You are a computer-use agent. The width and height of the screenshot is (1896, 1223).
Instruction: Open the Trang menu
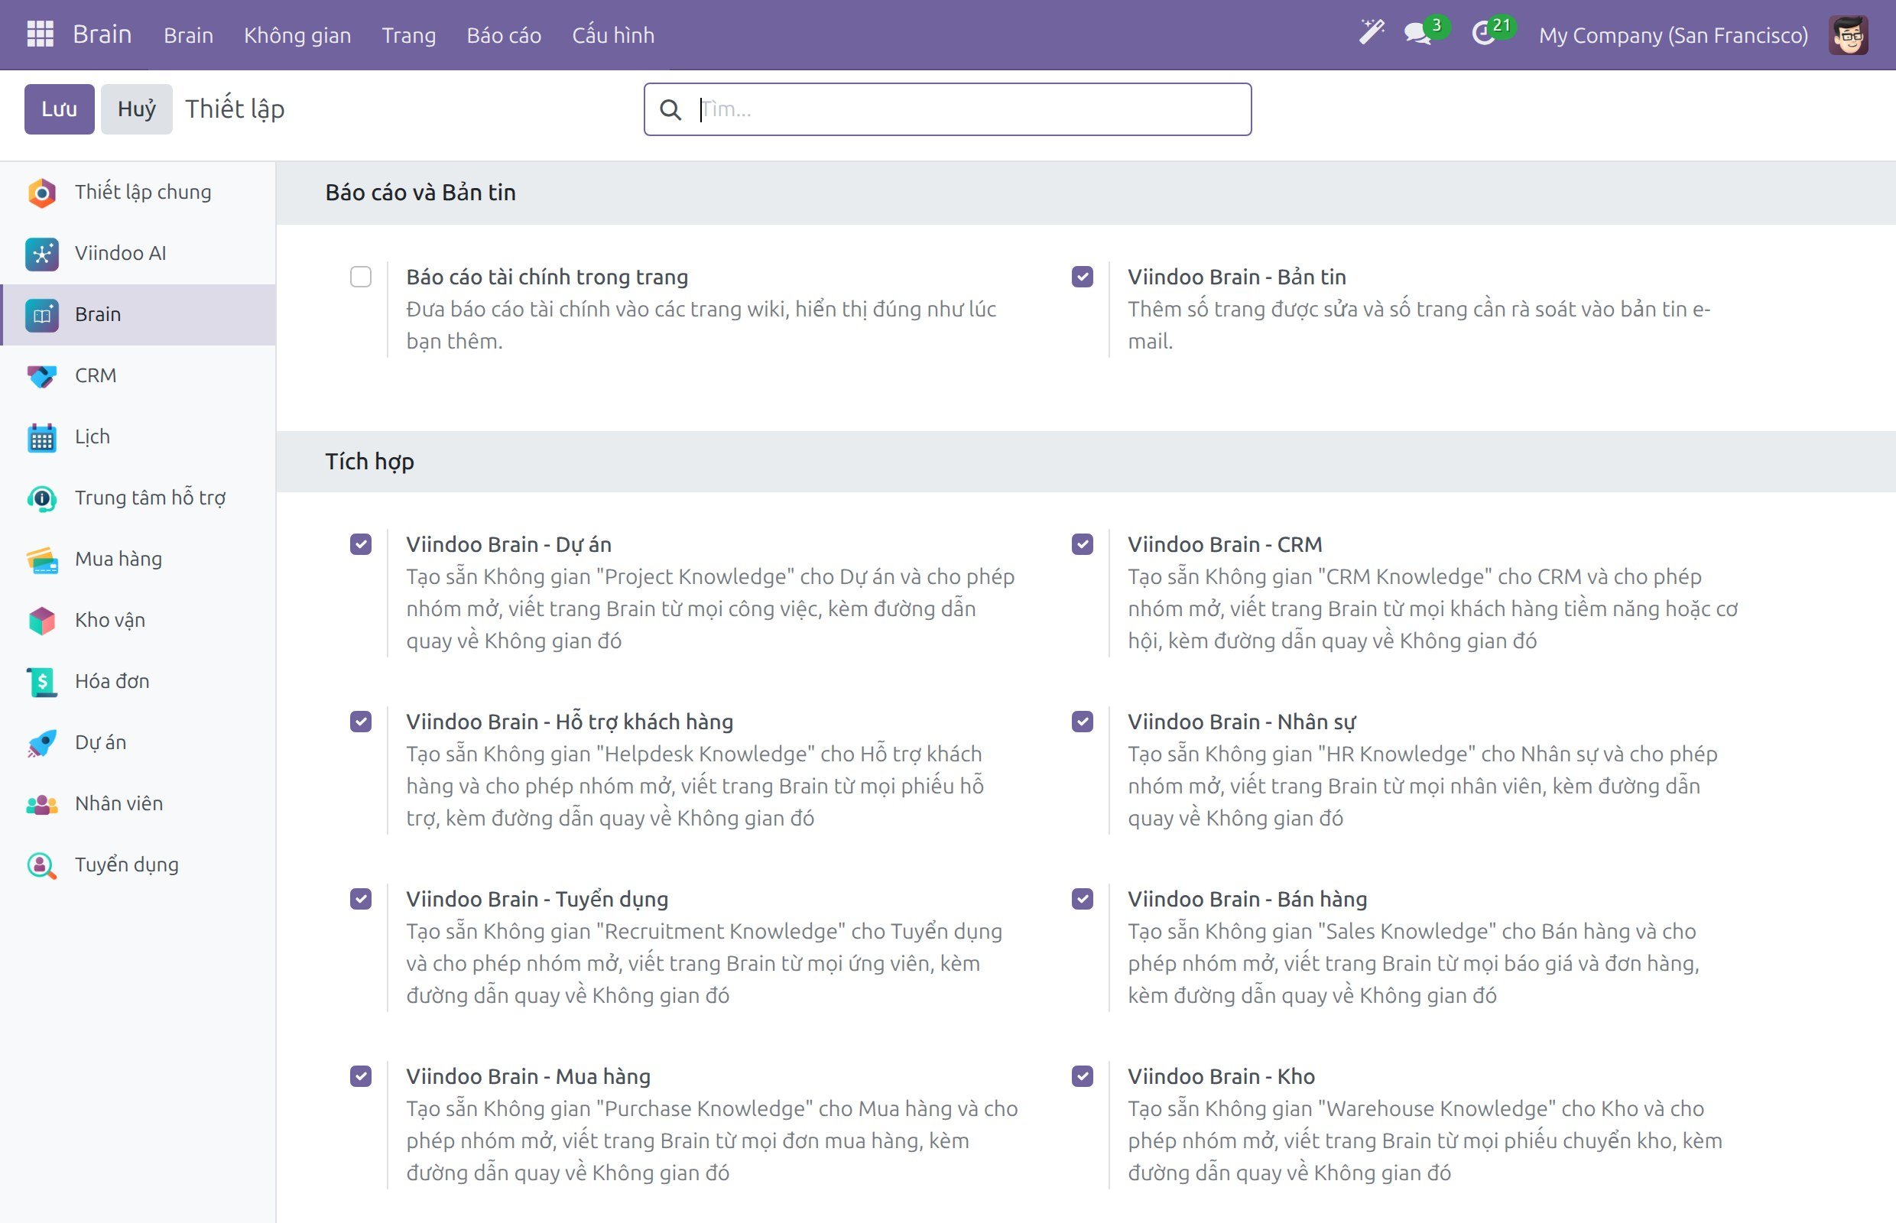click(408, 35)
